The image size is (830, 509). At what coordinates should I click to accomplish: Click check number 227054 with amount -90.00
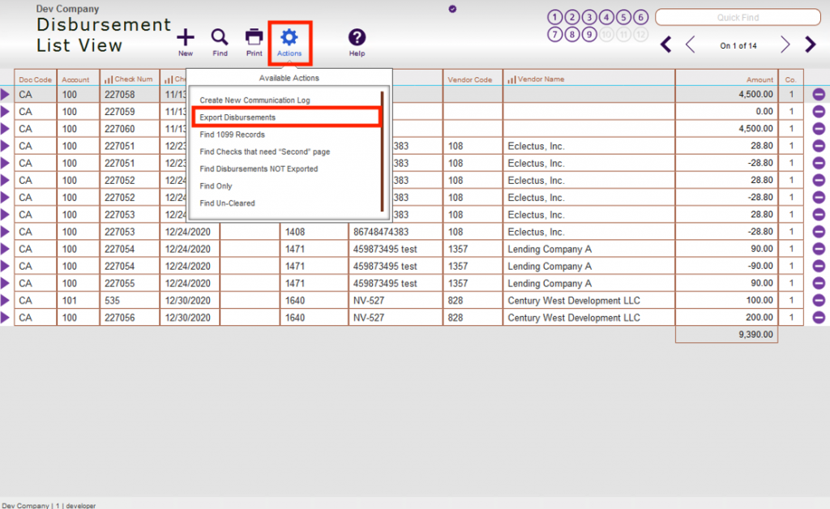tap(120, 266)
